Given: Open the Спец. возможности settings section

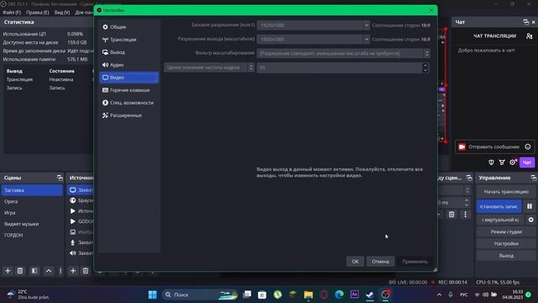Looking at the screenshot, I should [129, 103].
